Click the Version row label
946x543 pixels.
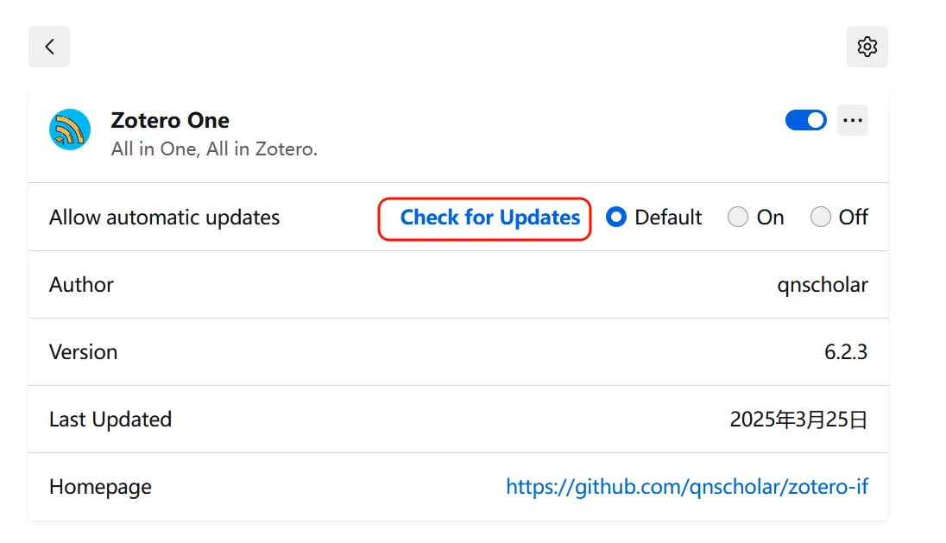point(83,351)
